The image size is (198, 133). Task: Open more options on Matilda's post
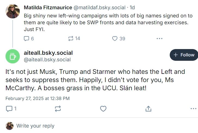159,39
